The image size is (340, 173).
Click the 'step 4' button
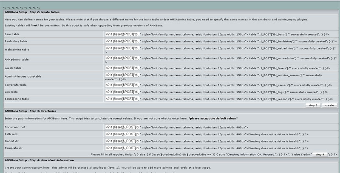click(320, 155)
